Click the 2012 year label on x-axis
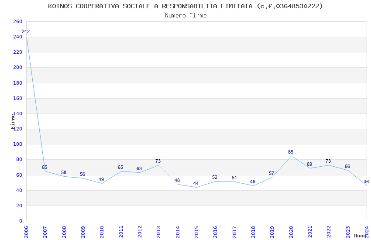Viewport: 371px width, 240px height. 140,231
